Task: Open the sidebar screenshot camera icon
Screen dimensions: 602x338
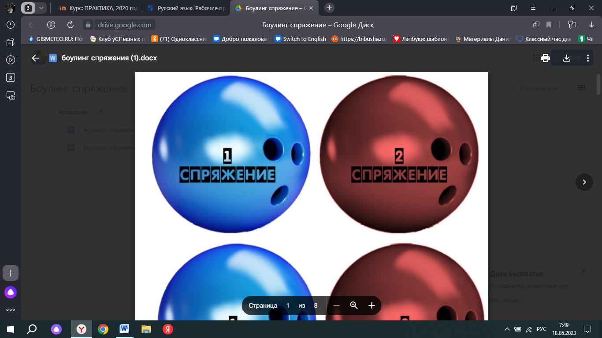Action: (x=11, y=95)
